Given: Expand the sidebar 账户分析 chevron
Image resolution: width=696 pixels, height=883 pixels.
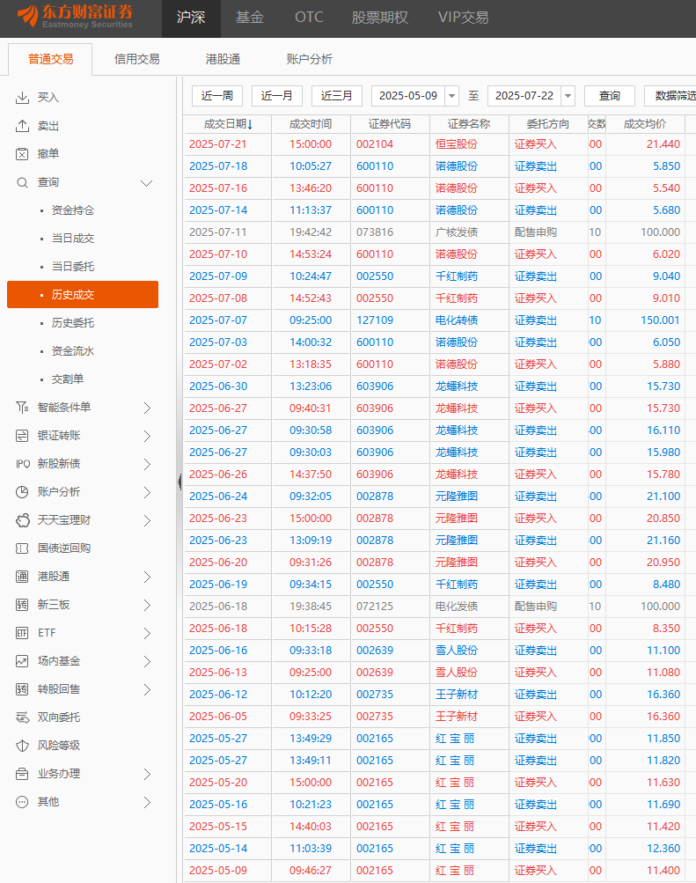Looking at the screenshot, I should point(148,492).
